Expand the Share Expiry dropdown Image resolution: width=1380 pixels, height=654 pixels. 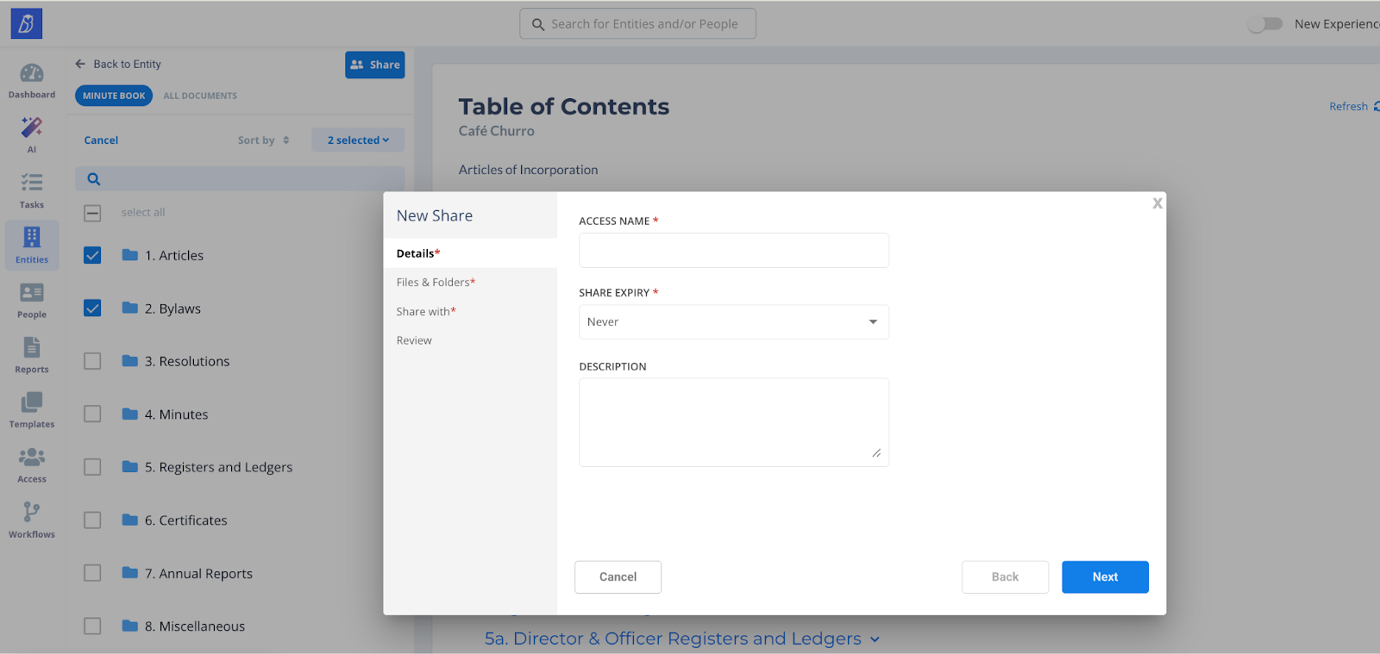click(733, 322)
